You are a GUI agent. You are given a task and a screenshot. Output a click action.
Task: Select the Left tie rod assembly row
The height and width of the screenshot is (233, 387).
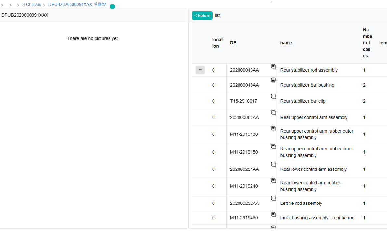[x=301, y=203]
